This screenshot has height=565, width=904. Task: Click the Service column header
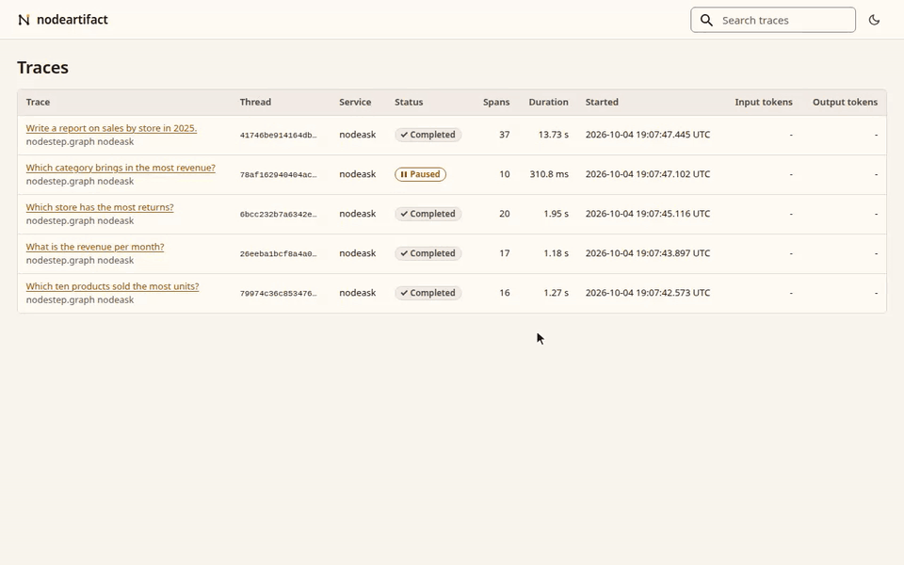point(355,102)
